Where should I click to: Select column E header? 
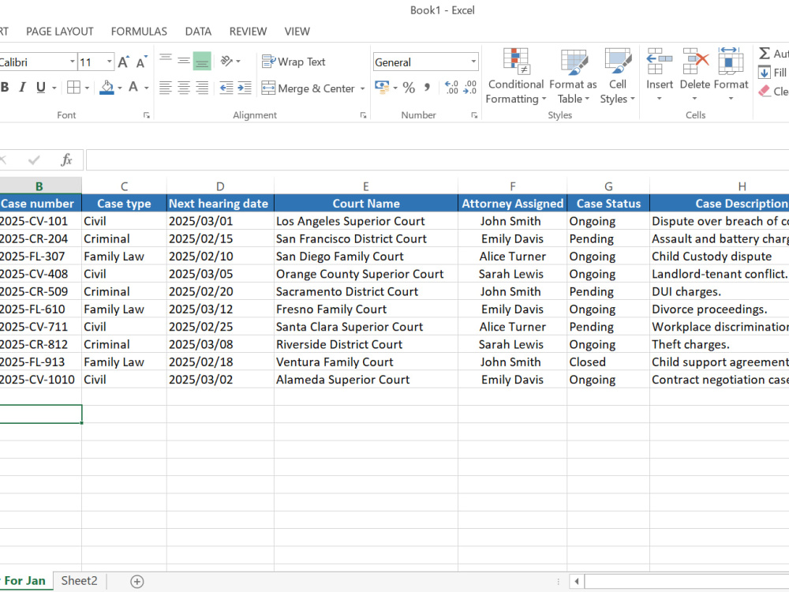366,186
